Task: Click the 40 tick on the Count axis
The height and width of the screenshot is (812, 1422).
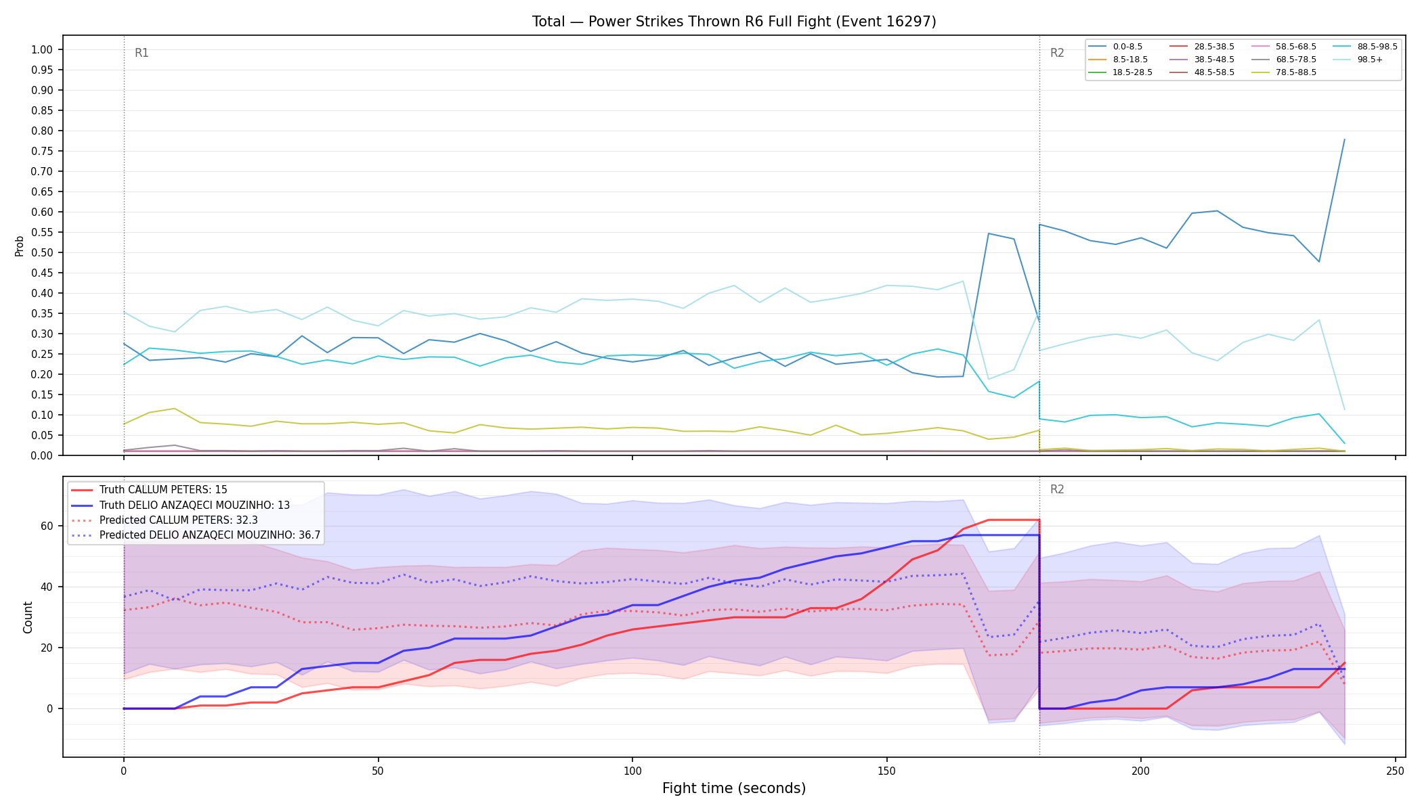Action: click(x=47, y=587)
